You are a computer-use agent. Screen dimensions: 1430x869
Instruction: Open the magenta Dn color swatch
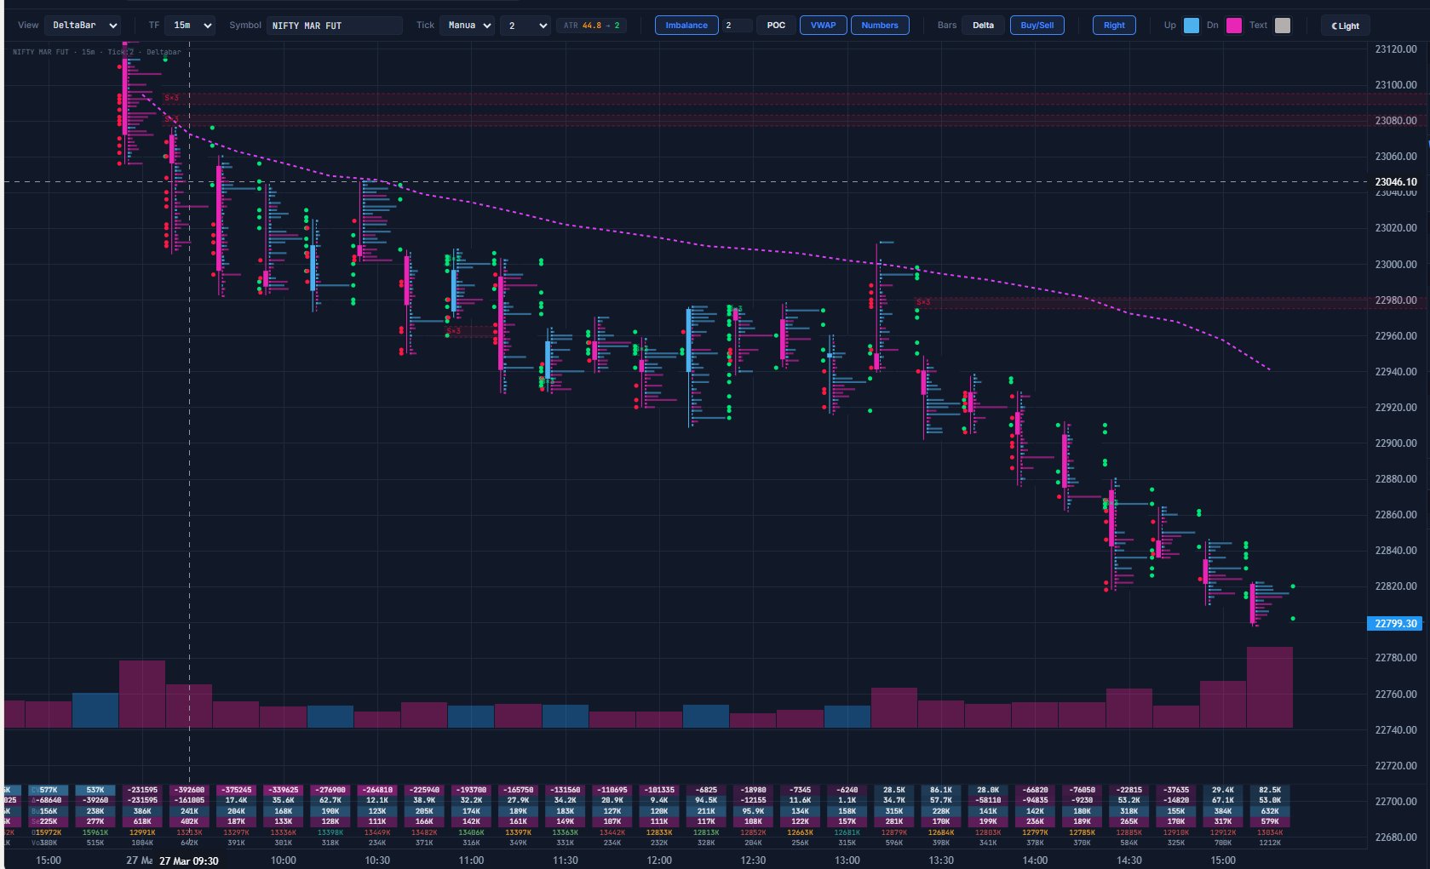coord(1233,26)
